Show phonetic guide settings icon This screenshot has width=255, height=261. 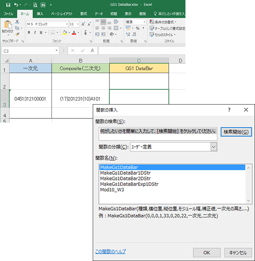coord(86,32)
